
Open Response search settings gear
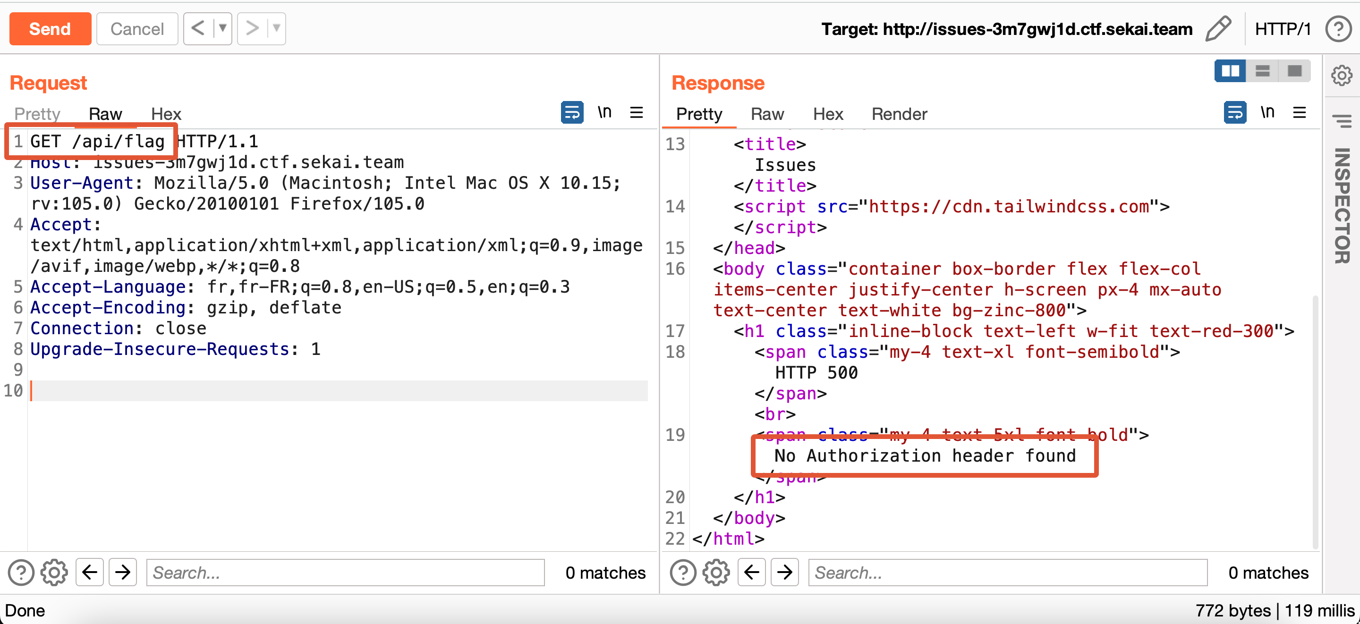point(716,572)
